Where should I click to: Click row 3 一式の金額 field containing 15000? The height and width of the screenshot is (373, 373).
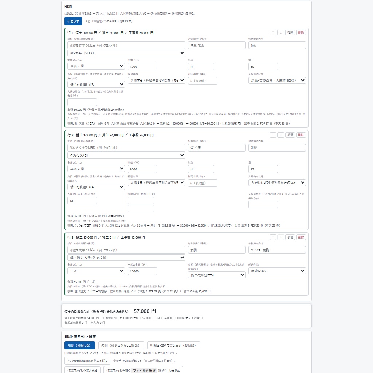pyautogui.click(x=142, y=271)
